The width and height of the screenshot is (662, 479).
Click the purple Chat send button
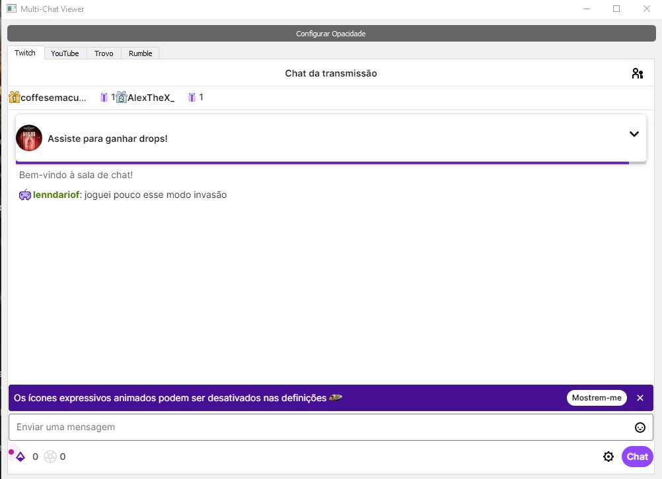pyautogui.click(x=637, y=457)
